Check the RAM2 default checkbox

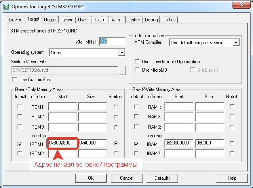pos(136,116)
